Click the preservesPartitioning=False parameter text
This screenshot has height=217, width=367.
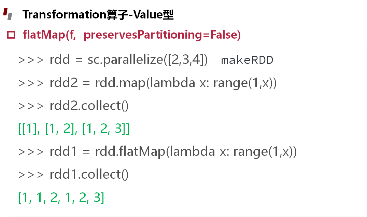point(162,35)
